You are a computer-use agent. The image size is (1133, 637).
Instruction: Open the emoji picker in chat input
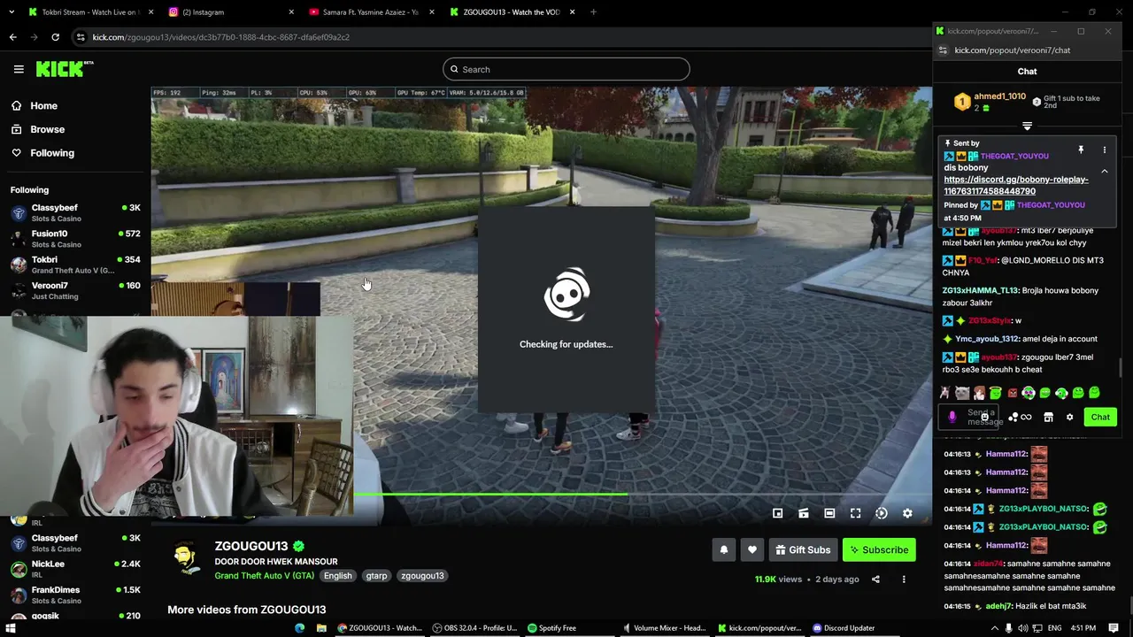[x=984, y=417]
